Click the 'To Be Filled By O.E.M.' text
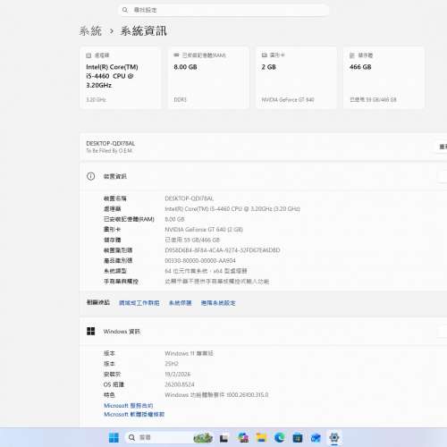The height and width of the screenshot is (447, 447). coord(109,151)
